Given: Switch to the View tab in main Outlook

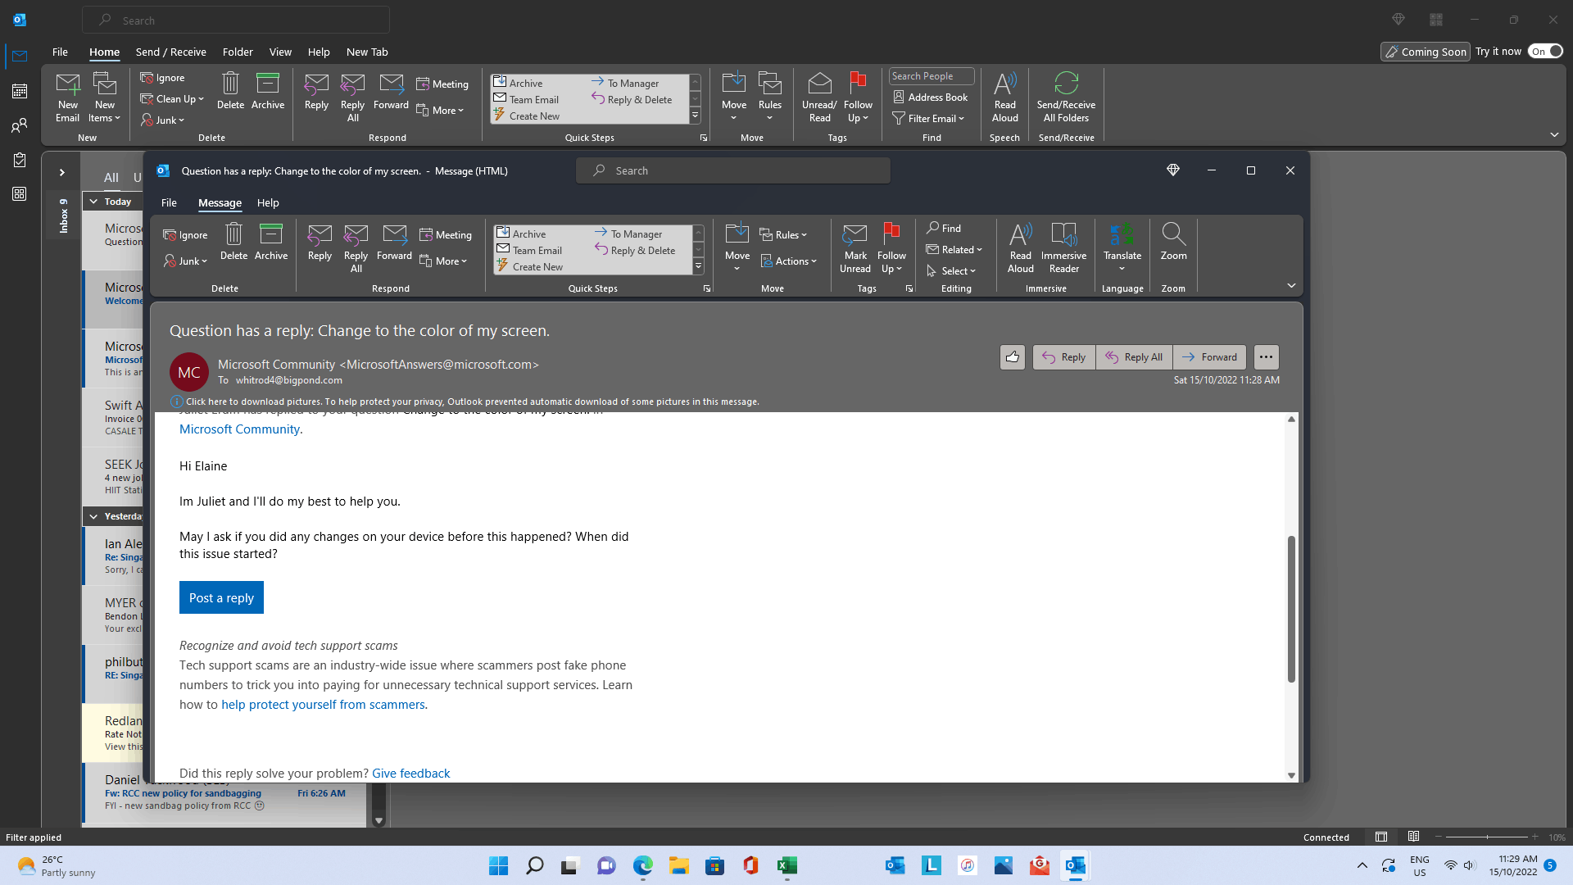Looking at the screenshot, I should (x=280, y=52).
